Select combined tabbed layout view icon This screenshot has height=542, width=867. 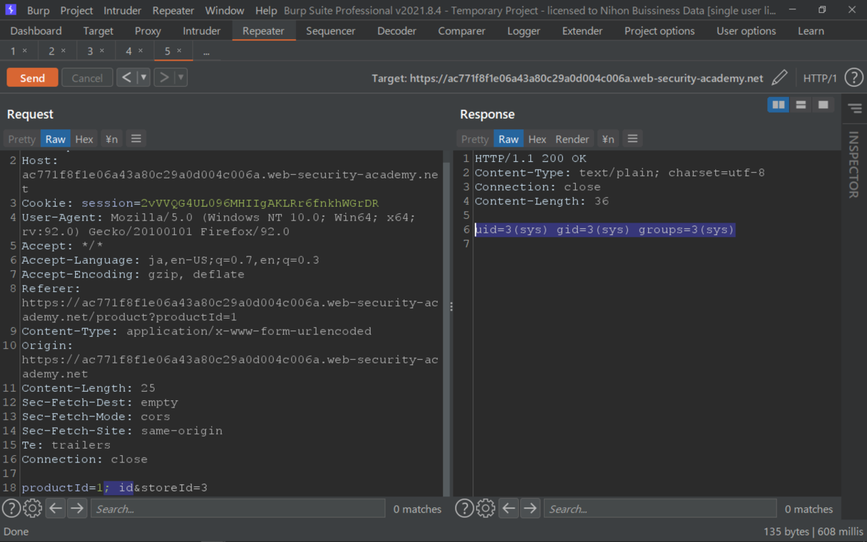(x=823, y=105)
